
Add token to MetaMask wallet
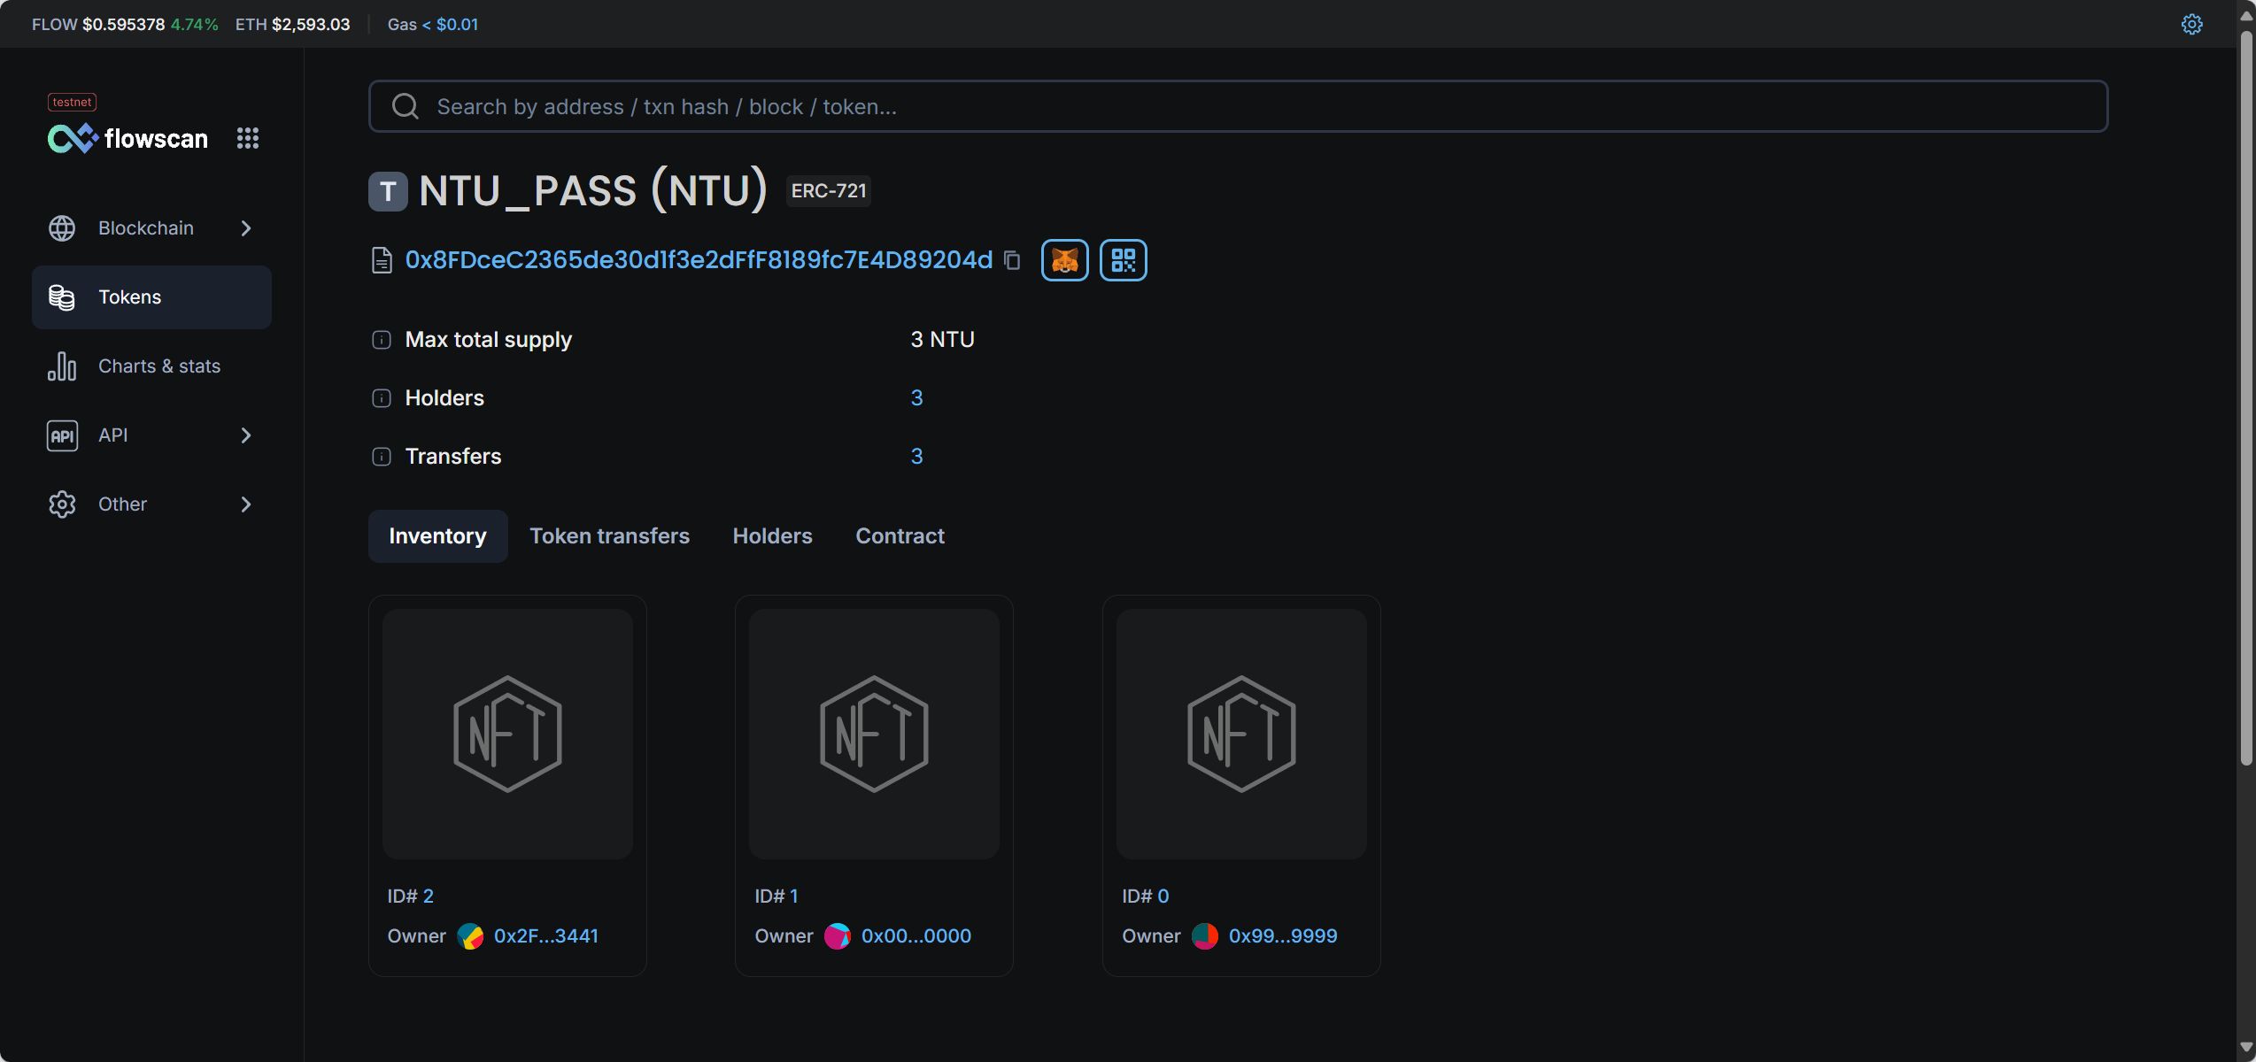(1064, 260)
